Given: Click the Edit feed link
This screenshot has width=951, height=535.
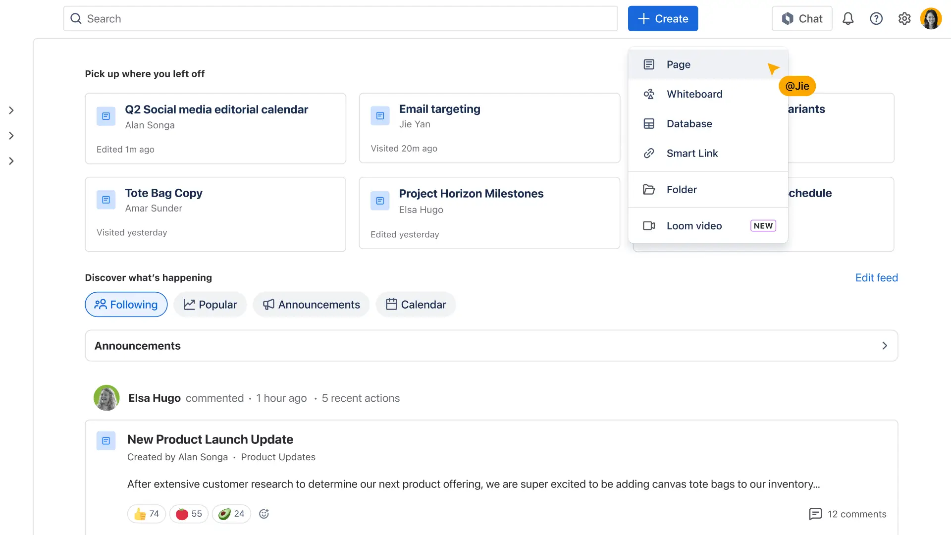Looking at the screenshot, I should (876, 278).
